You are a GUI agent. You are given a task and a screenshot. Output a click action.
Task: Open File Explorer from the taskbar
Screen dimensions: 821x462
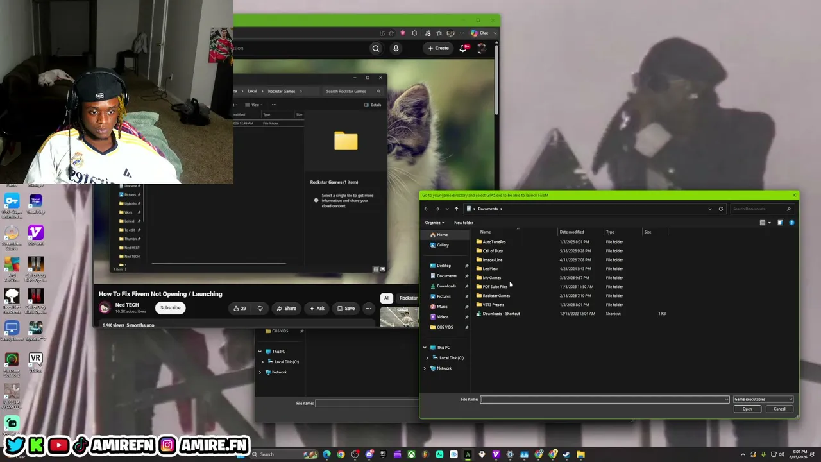point(580,454)
